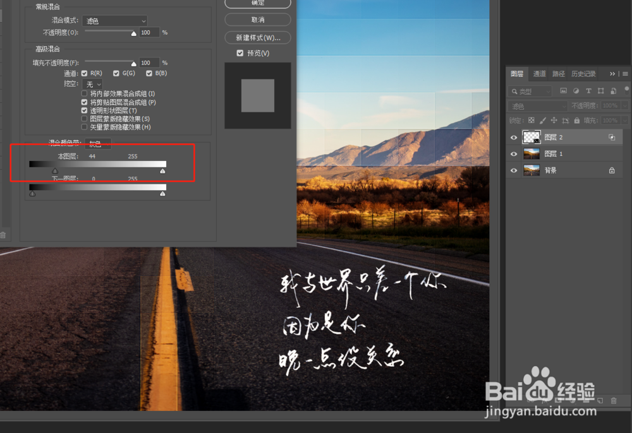
Task: Filter layers by adjustment layers icon
Action: [x=576, y=91]
